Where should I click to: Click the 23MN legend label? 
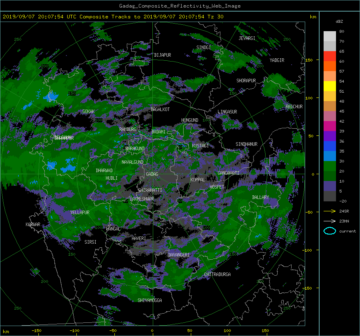click(344, 221)
